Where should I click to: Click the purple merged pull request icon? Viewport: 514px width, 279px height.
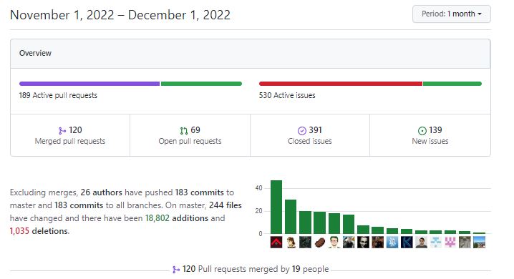62,131
